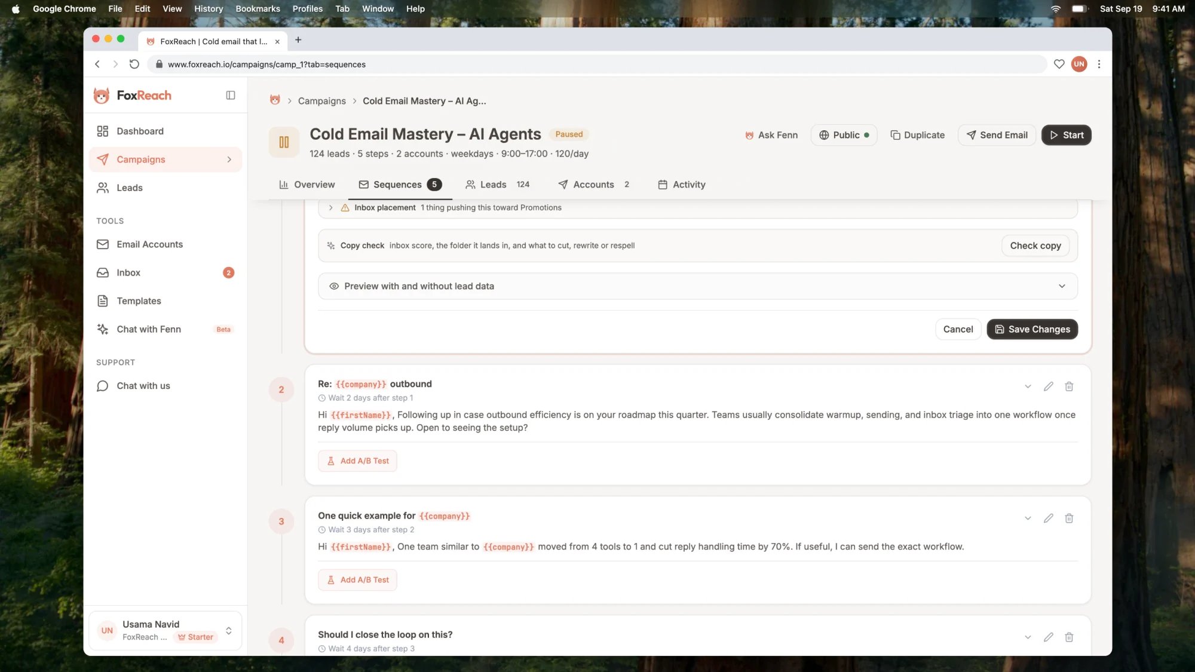
Task: Click the "Wait 2 days after step 1" text
Action: click(x=370, y=398)
